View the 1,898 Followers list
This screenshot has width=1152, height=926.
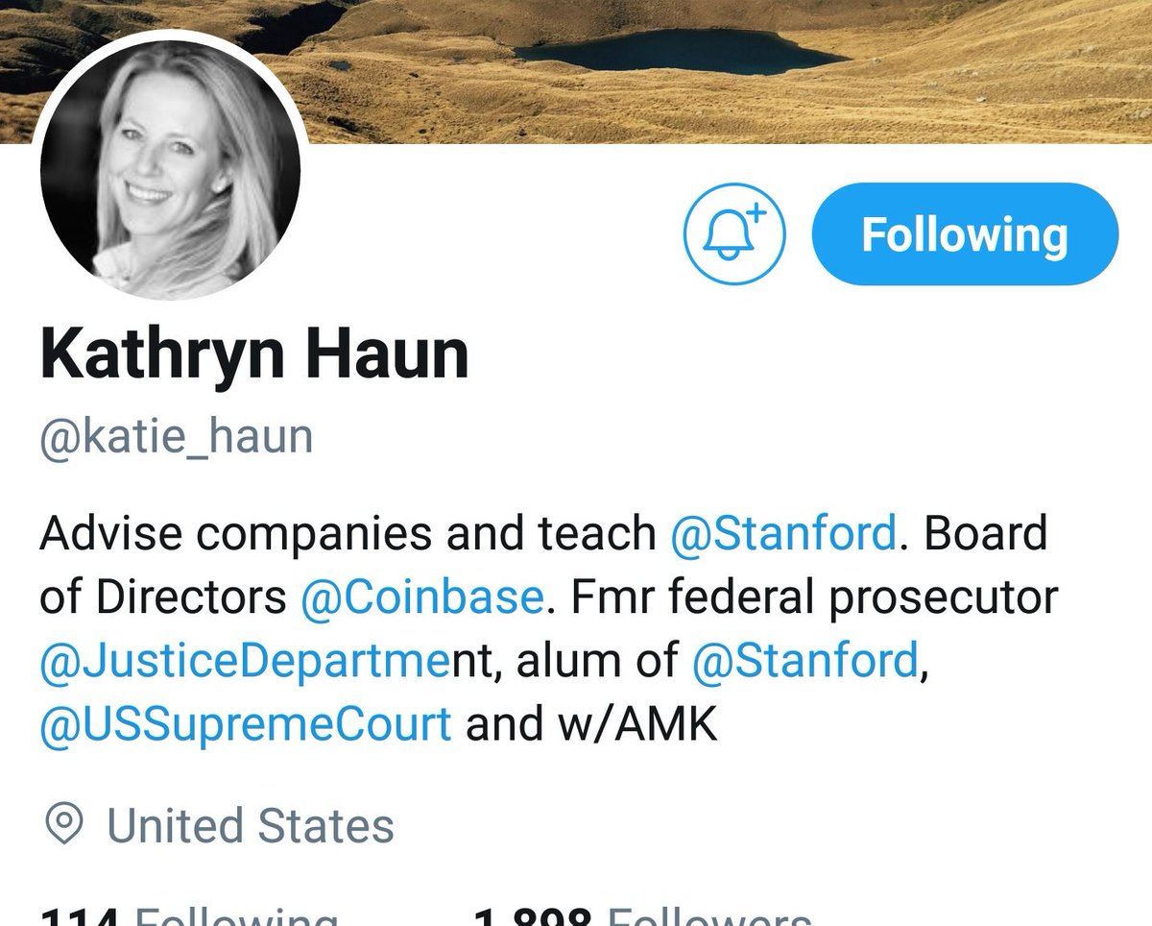(643, 913)
